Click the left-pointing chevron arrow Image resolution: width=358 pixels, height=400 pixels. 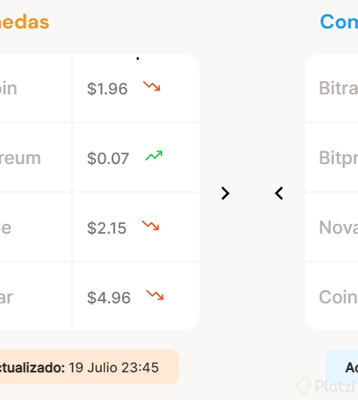(x=278, y=193)
